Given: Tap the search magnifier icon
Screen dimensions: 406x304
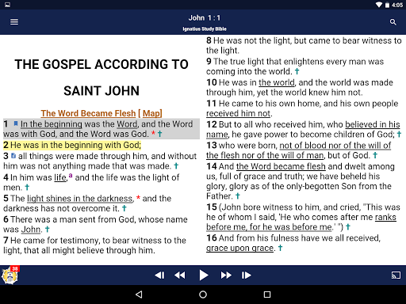Looking at the screenshot, I should (393, 22).
